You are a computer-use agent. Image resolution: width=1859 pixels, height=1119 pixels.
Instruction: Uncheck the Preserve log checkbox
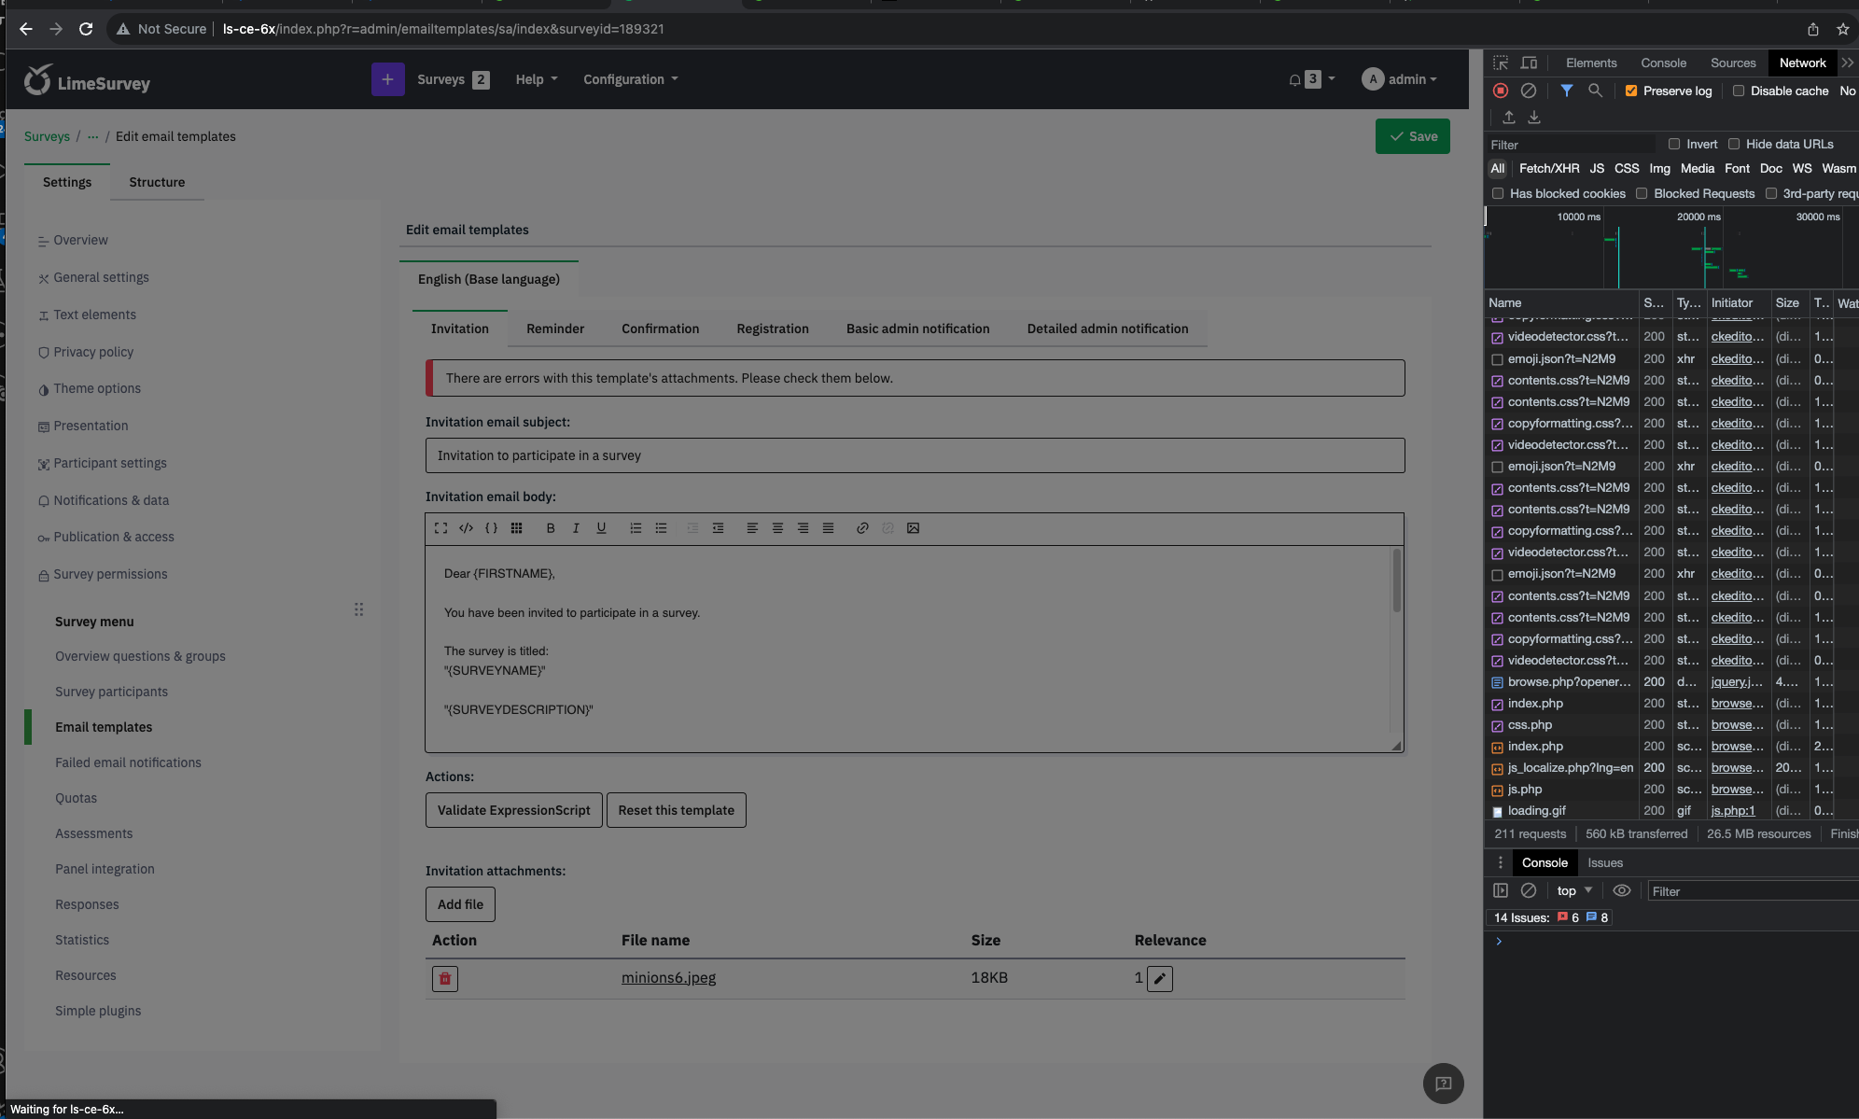point(1631,91)
